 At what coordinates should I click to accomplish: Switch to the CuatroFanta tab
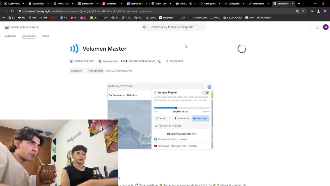14,4
